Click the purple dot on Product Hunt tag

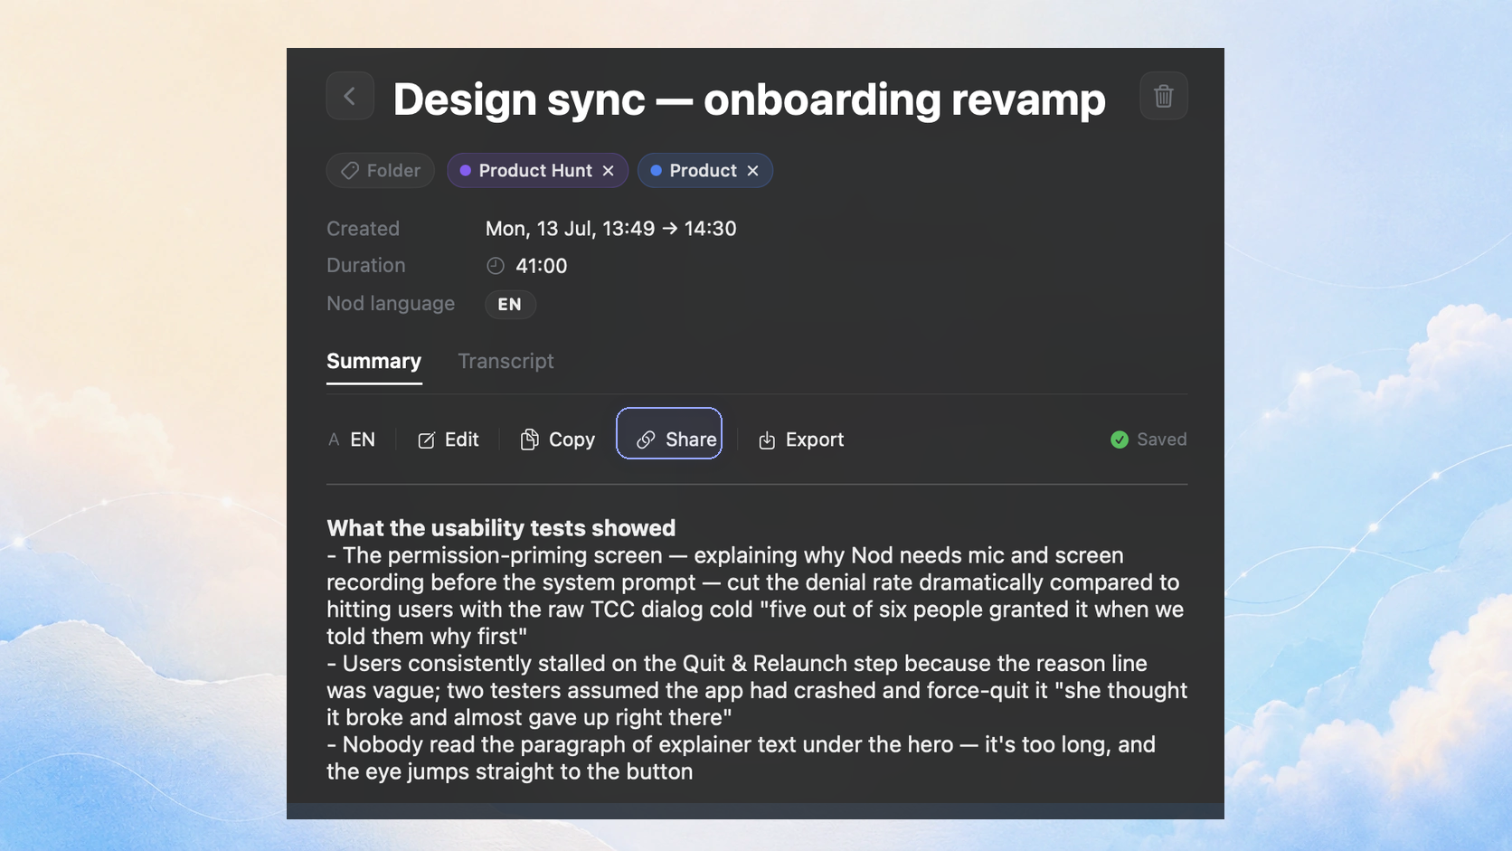[x=466, y=170]
